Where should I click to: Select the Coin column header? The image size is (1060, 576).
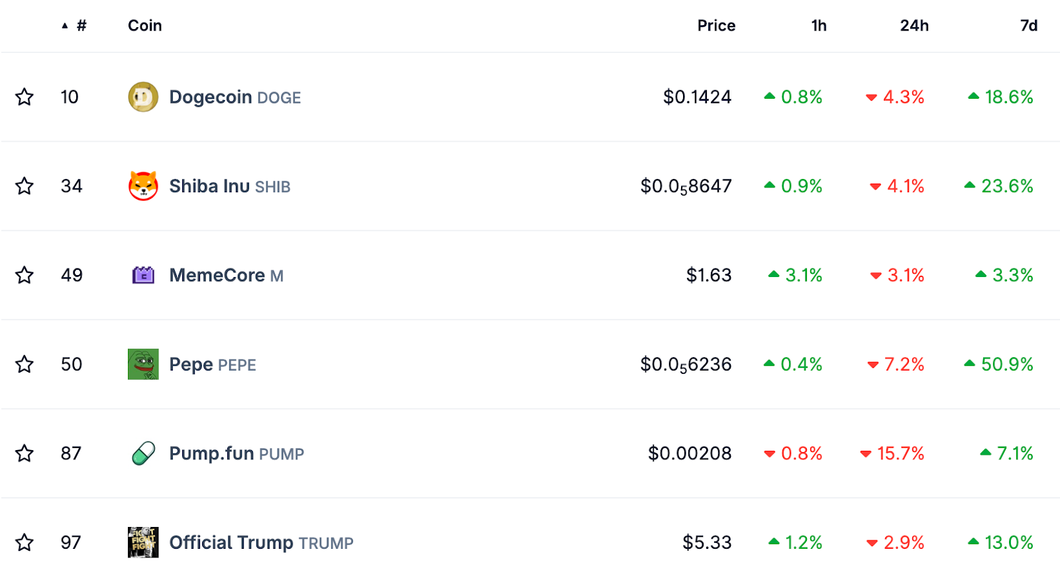[x=144, y=25]
